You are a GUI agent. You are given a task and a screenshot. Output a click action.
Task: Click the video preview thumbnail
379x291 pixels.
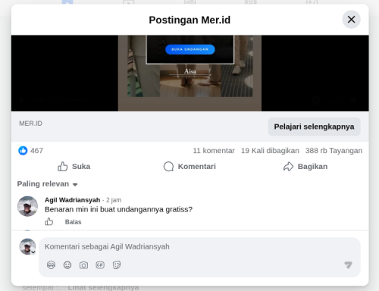click(x=190, y=74)
